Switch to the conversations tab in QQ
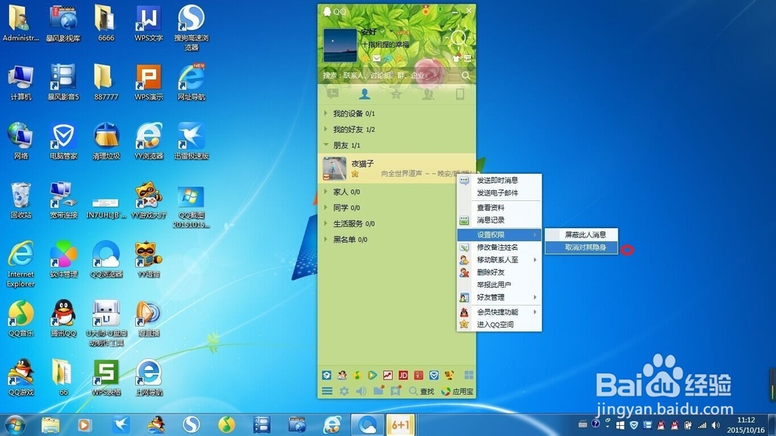 pyautogui.click(x=333, y=94)
